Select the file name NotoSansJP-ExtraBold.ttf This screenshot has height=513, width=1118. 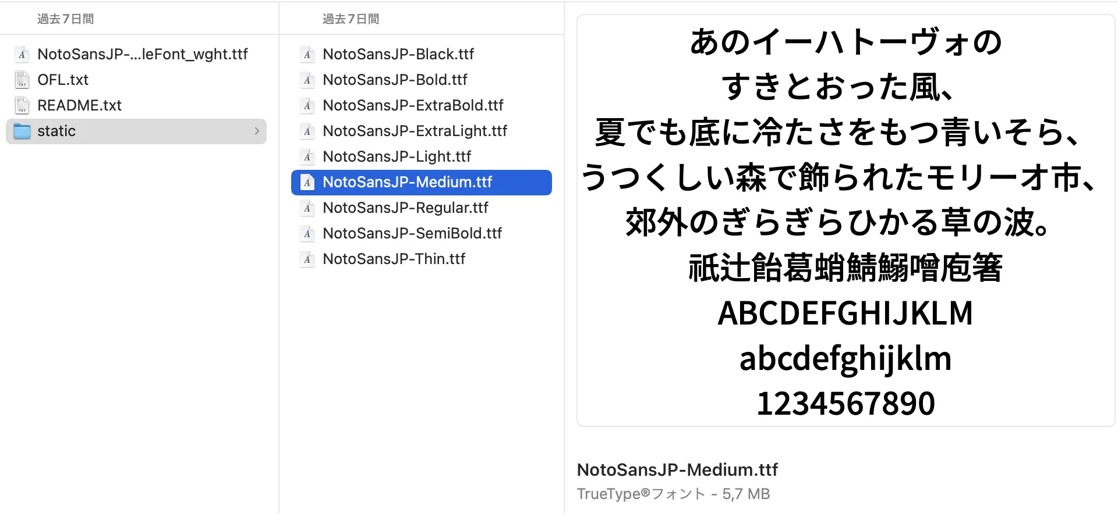(413, 105)
